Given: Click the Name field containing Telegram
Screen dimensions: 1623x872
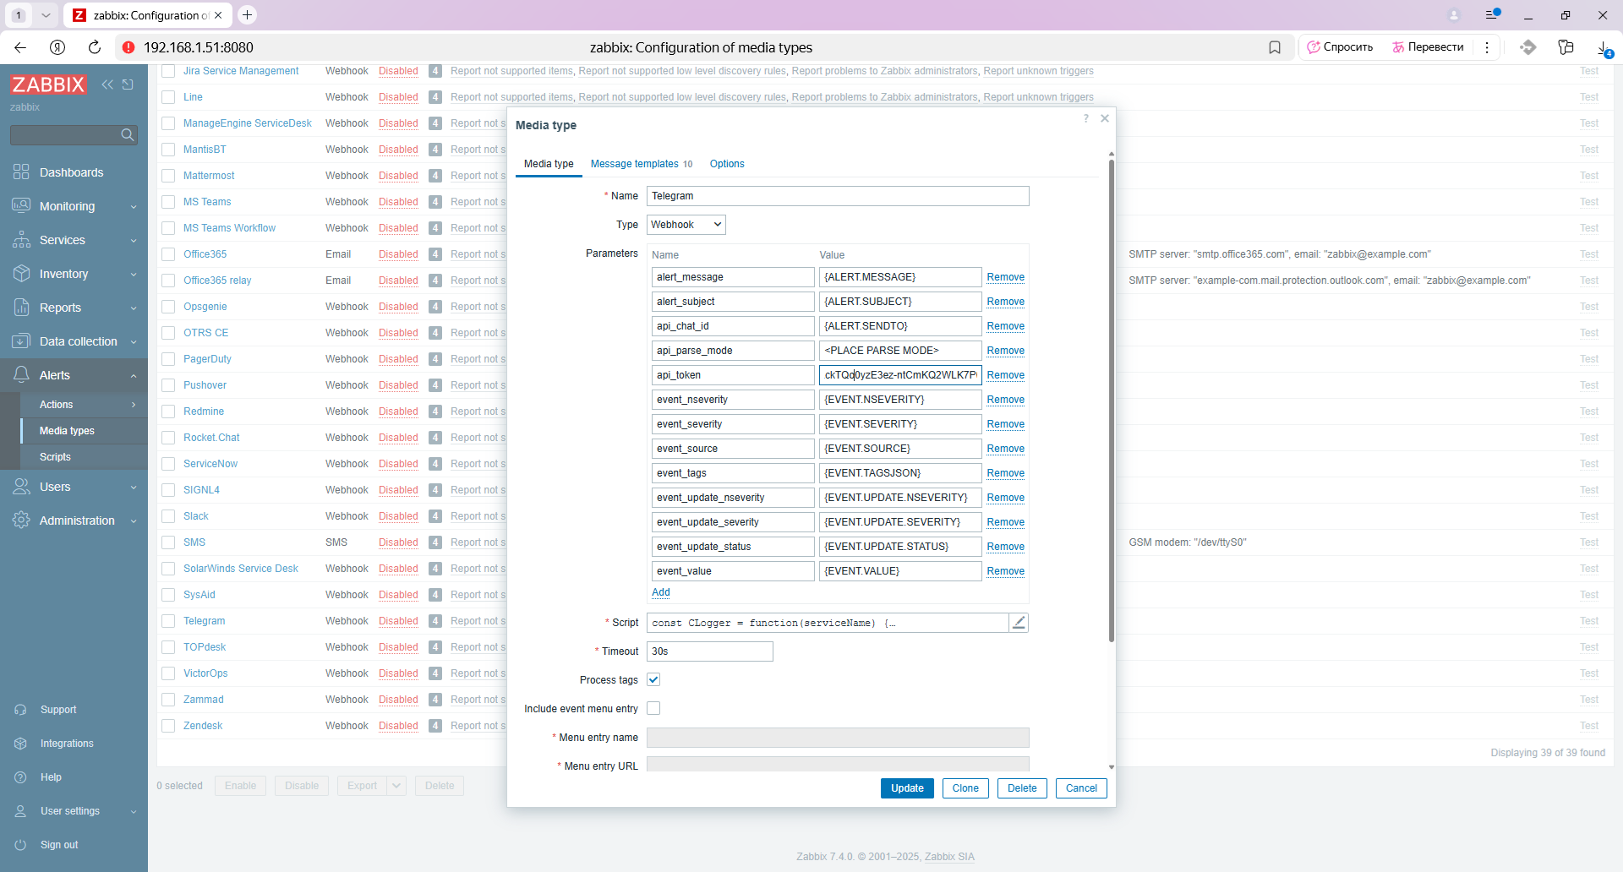Looking at the screenshot, I should (x=838, y=196).
